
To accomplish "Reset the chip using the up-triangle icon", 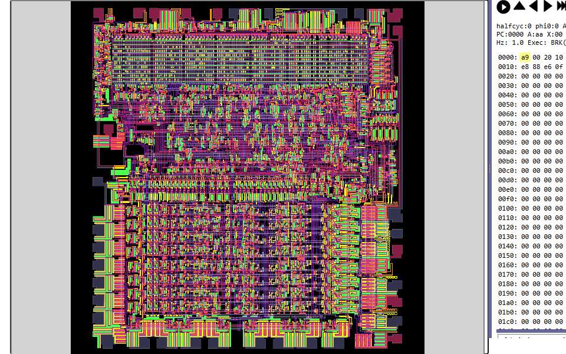I will click(x=519, y=6).
